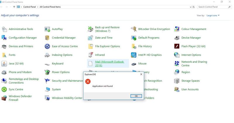Screen dimensions: 234x123
Task: Open the AutoPlay icon
Action: point(47,29)
